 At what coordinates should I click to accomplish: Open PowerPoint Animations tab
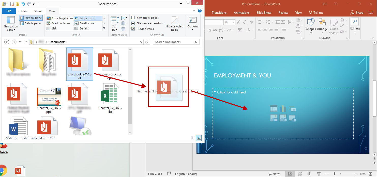242,13
